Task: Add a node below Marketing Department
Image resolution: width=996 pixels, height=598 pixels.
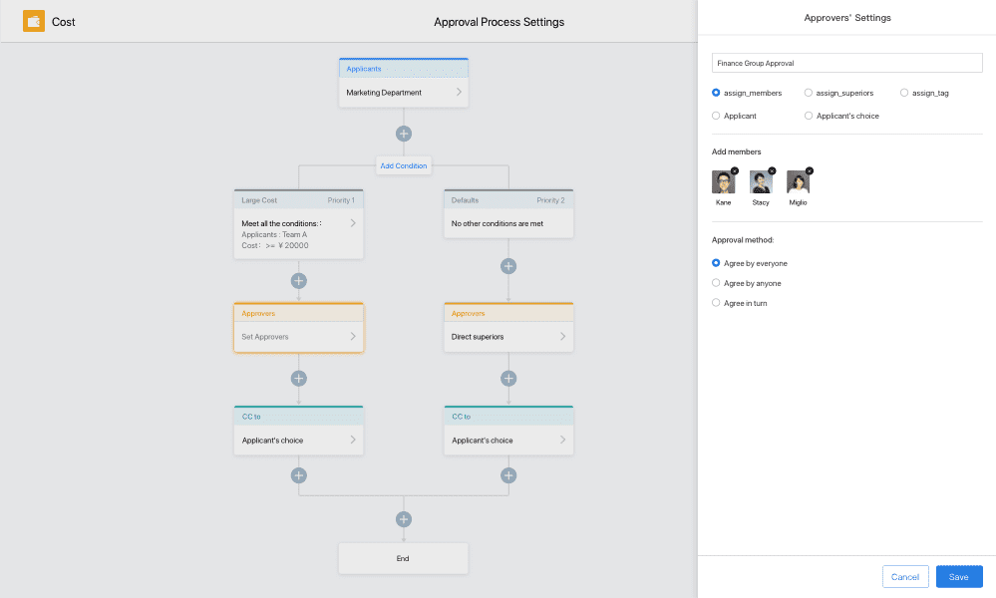Action: 404,134
